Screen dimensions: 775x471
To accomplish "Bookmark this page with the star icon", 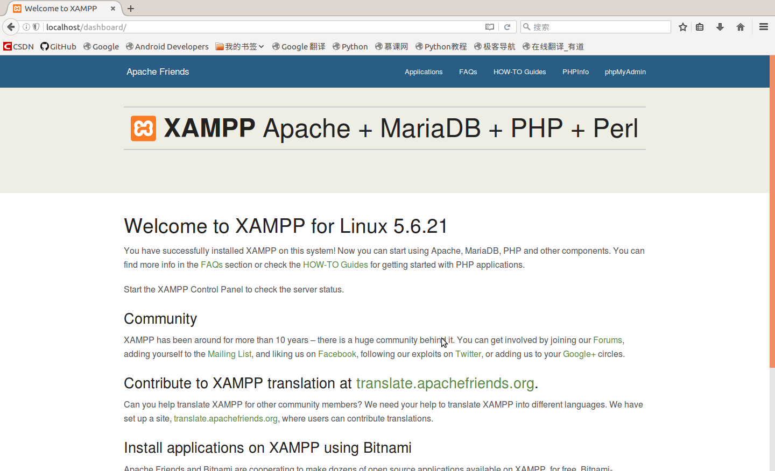I will pyautogui.click(x=683, y=27).
